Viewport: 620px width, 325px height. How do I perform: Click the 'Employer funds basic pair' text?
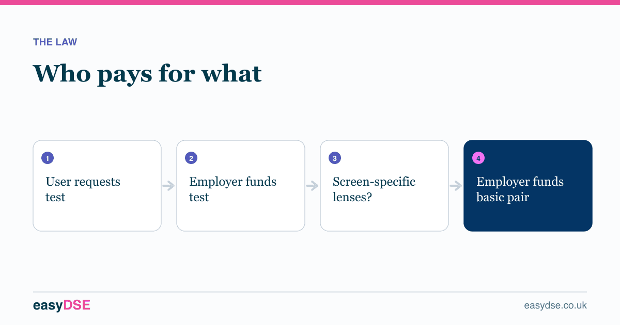[x=520, y=189]
